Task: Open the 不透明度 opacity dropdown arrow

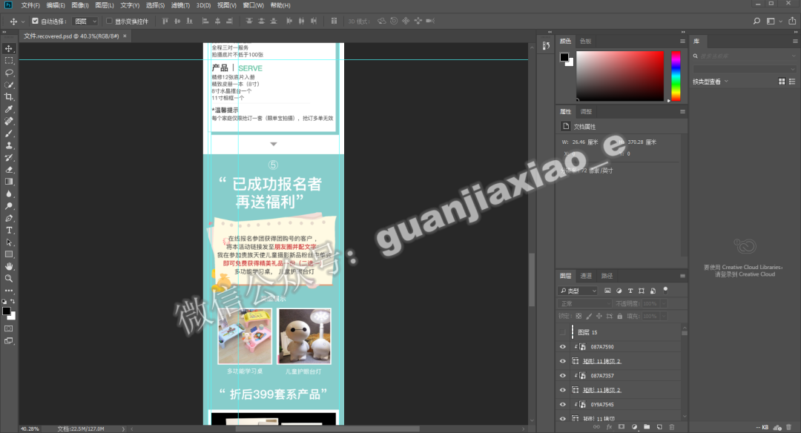Action: 664,303
